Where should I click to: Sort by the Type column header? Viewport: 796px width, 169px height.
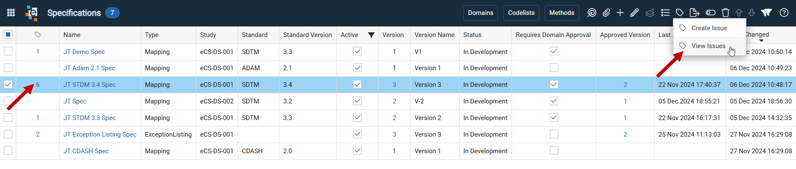click(x=152, y=35)
